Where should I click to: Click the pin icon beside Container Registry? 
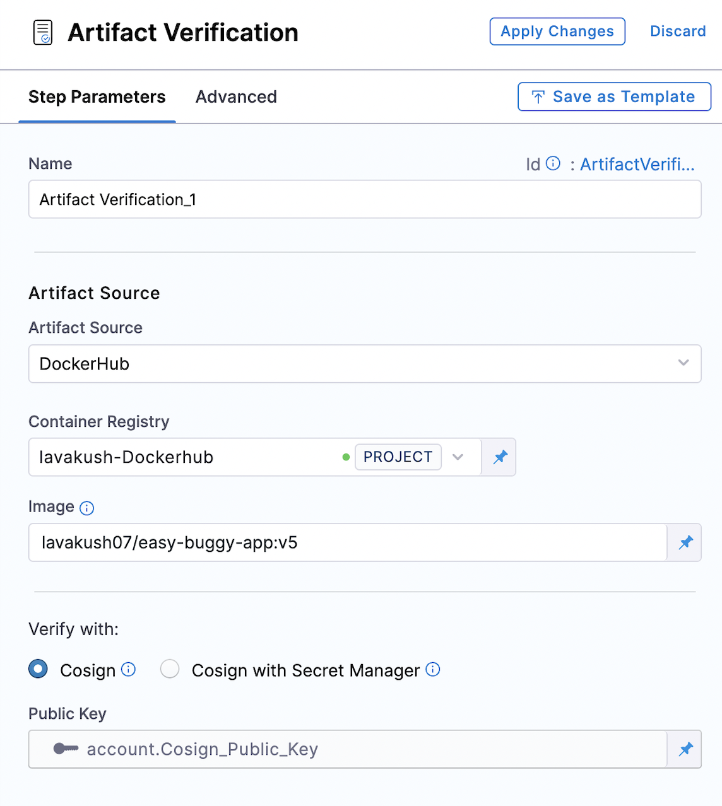(500, 457)
